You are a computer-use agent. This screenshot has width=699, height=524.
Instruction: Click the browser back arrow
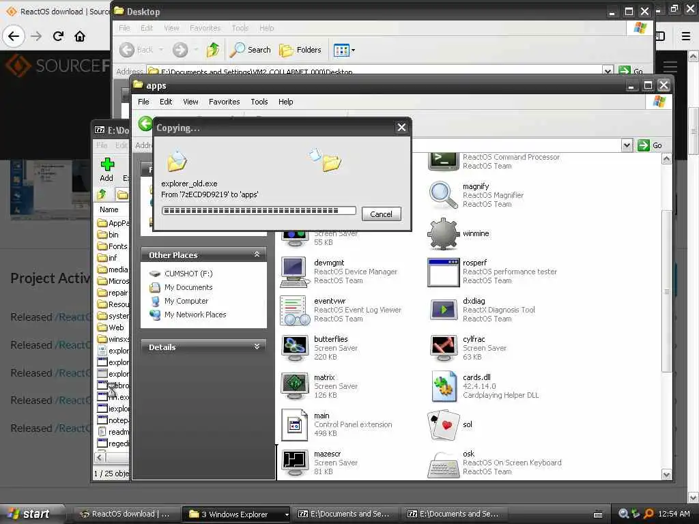[x=14, y=36]
